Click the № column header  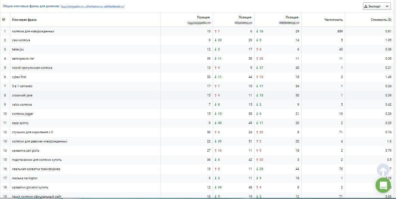pos(4,19)
